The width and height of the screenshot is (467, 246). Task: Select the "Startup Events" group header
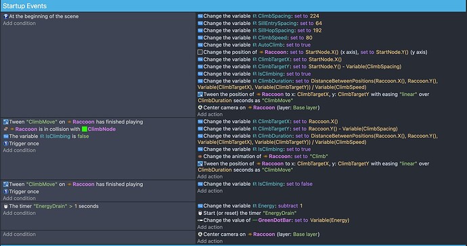(234, 5)
